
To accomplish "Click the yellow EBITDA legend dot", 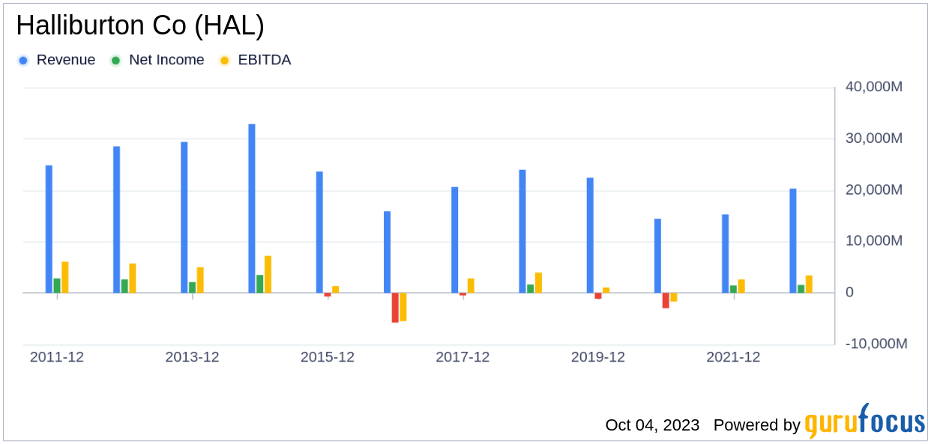I will (225, 60).
